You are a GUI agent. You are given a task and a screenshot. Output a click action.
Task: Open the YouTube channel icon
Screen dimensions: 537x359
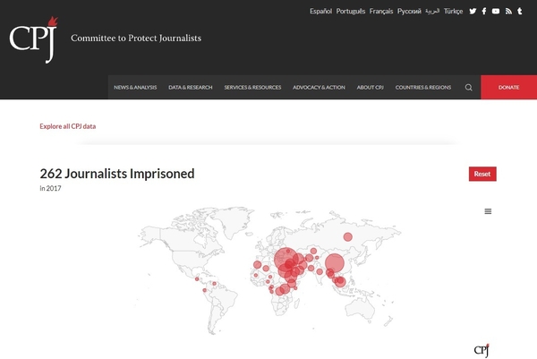coord(496,12)
